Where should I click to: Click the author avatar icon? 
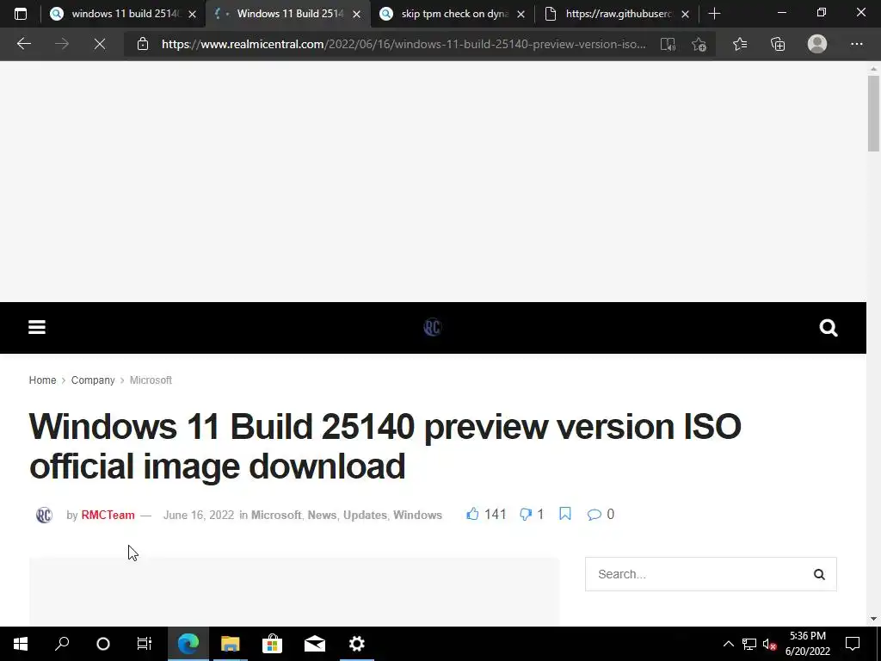[44, 515]
